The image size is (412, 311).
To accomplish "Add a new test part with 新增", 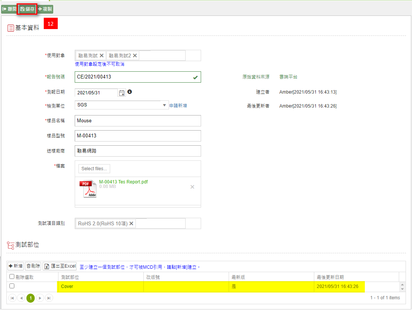I will (x=16, y=266).
